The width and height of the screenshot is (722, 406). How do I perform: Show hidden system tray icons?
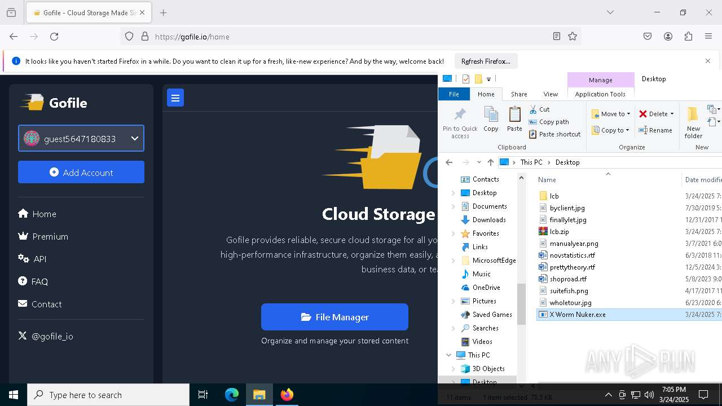coord(608,395)
